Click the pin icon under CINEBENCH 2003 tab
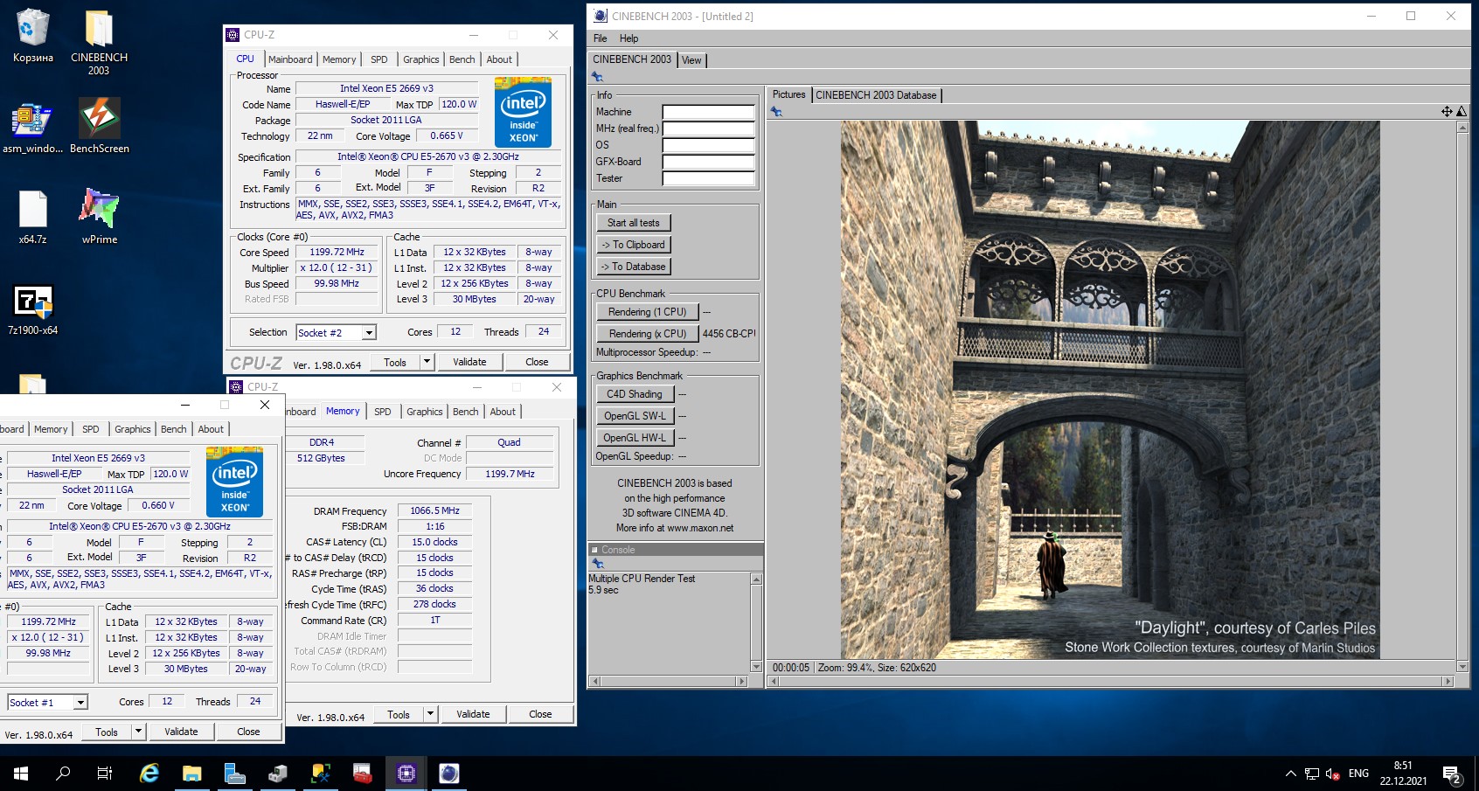 tap(598, 77)
